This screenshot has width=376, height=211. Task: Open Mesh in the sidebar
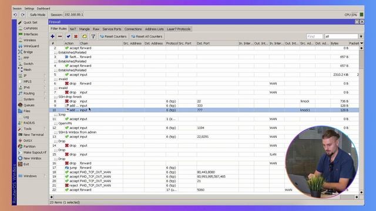27,70
